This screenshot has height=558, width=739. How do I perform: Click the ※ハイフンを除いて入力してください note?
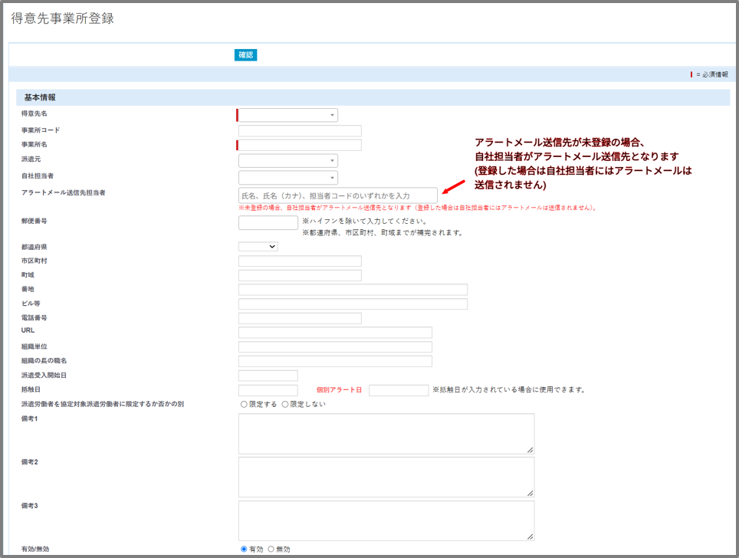[365, 221]
